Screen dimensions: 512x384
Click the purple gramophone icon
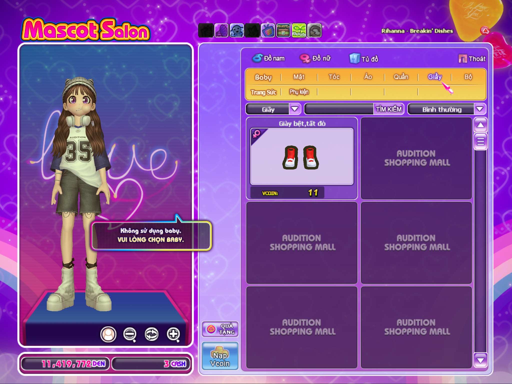click(x=221, y=31)
